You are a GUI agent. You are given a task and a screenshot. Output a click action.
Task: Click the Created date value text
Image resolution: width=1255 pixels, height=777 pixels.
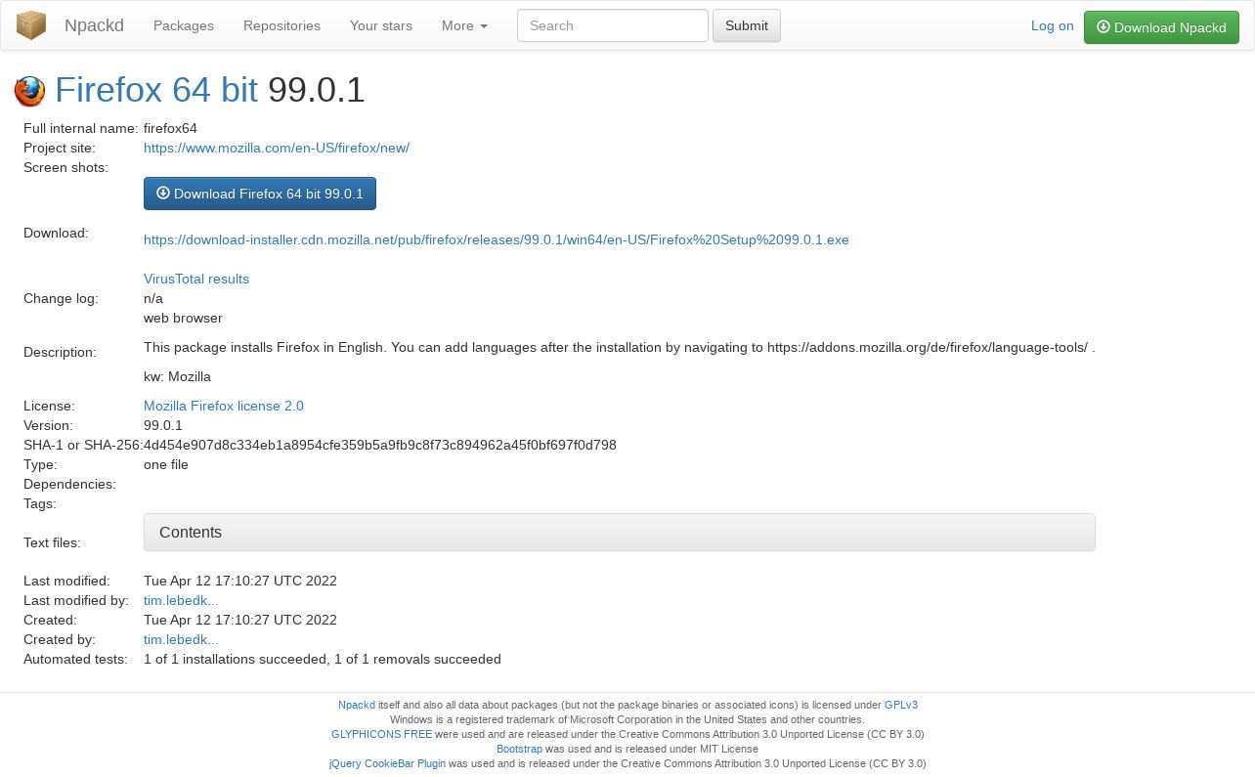click(x=240, y=620)
